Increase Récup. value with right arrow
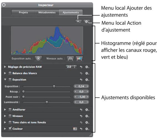157x138 pixels. 88,91
